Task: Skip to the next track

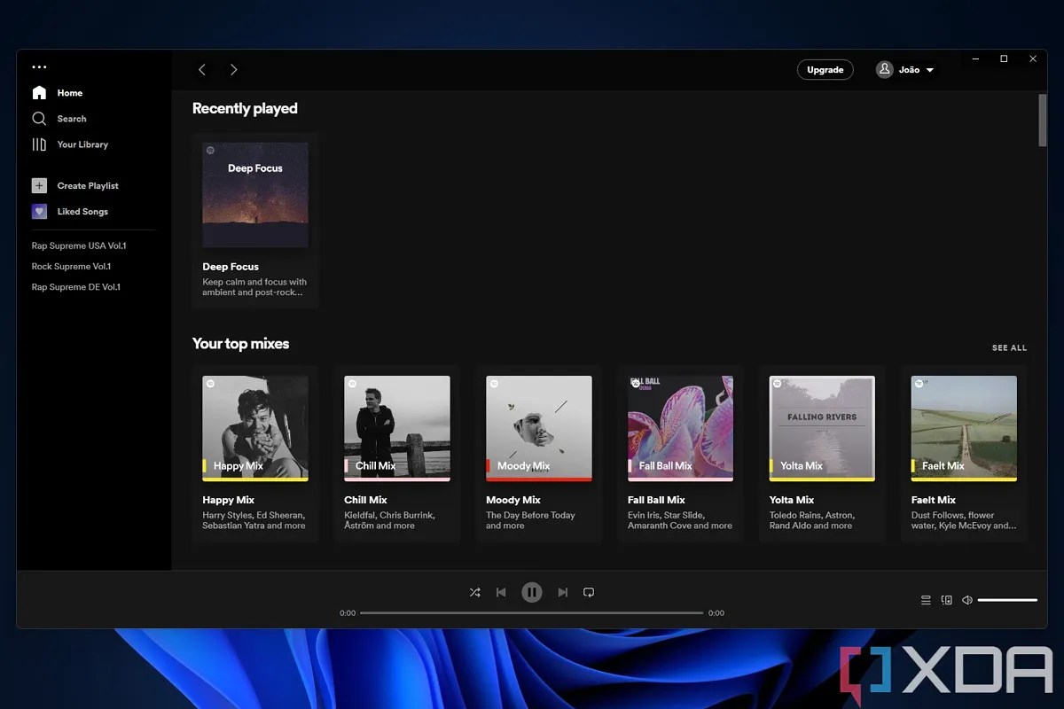Action: tap(562, 592)
